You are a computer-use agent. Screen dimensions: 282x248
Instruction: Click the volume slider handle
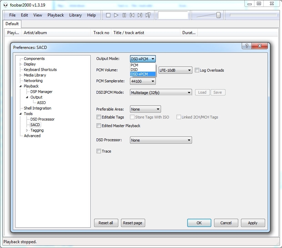(218, 15)
